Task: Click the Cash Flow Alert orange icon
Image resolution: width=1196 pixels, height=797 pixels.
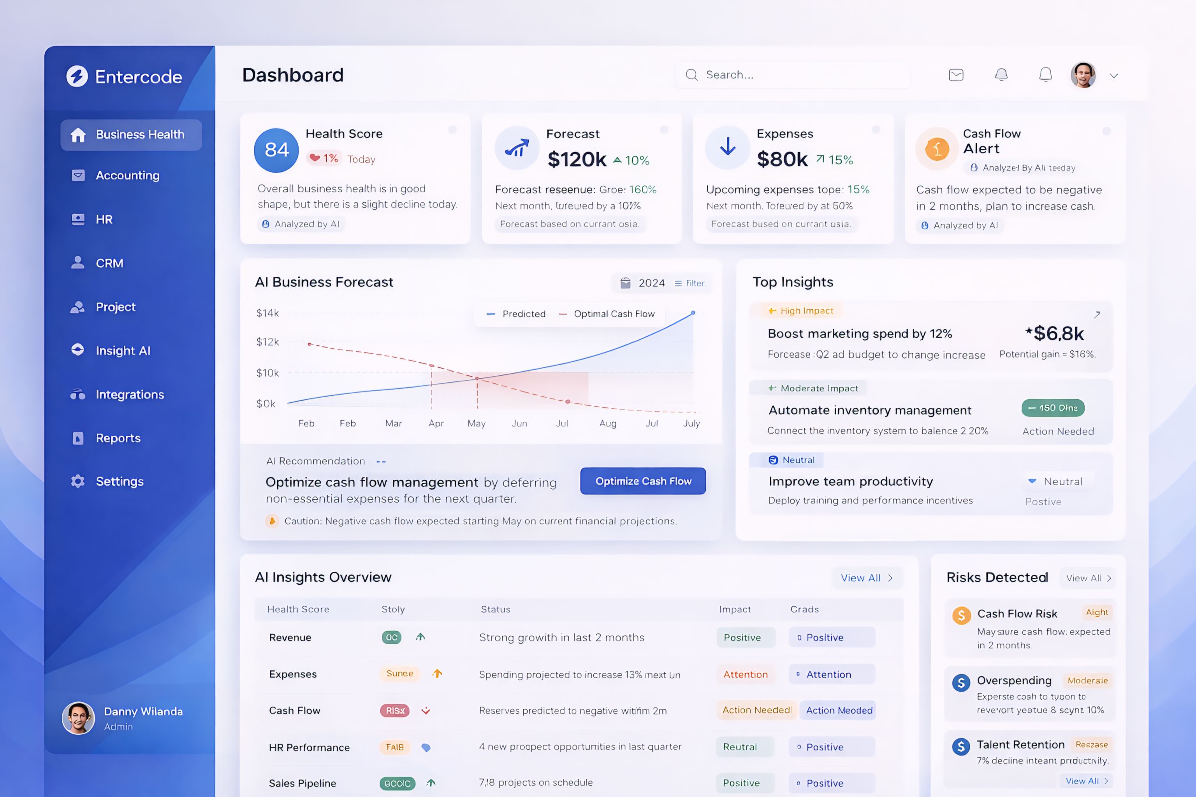Action: 937,149
